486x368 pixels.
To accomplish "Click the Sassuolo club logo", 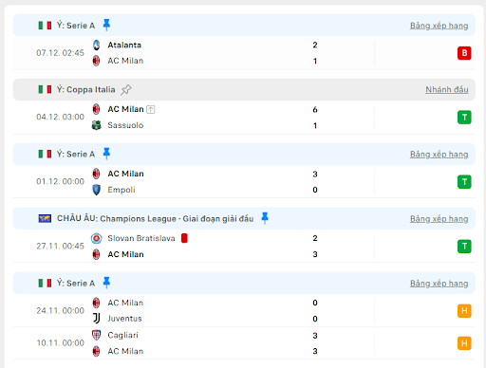I will [x=97, y=125].
